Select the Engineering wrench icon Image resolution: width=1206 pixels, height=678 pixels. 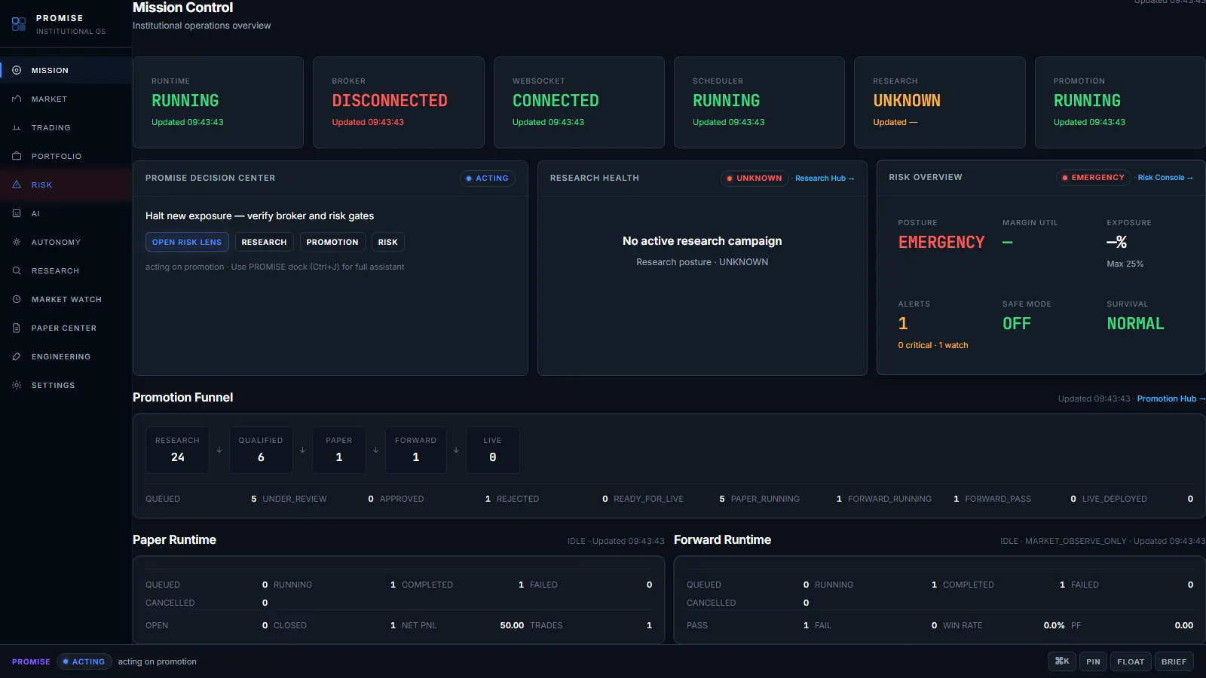[17, 356]
